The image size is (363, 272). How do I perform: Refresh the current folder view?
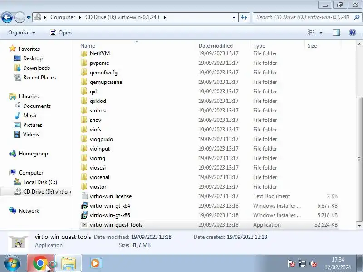[x=244, y=17]
